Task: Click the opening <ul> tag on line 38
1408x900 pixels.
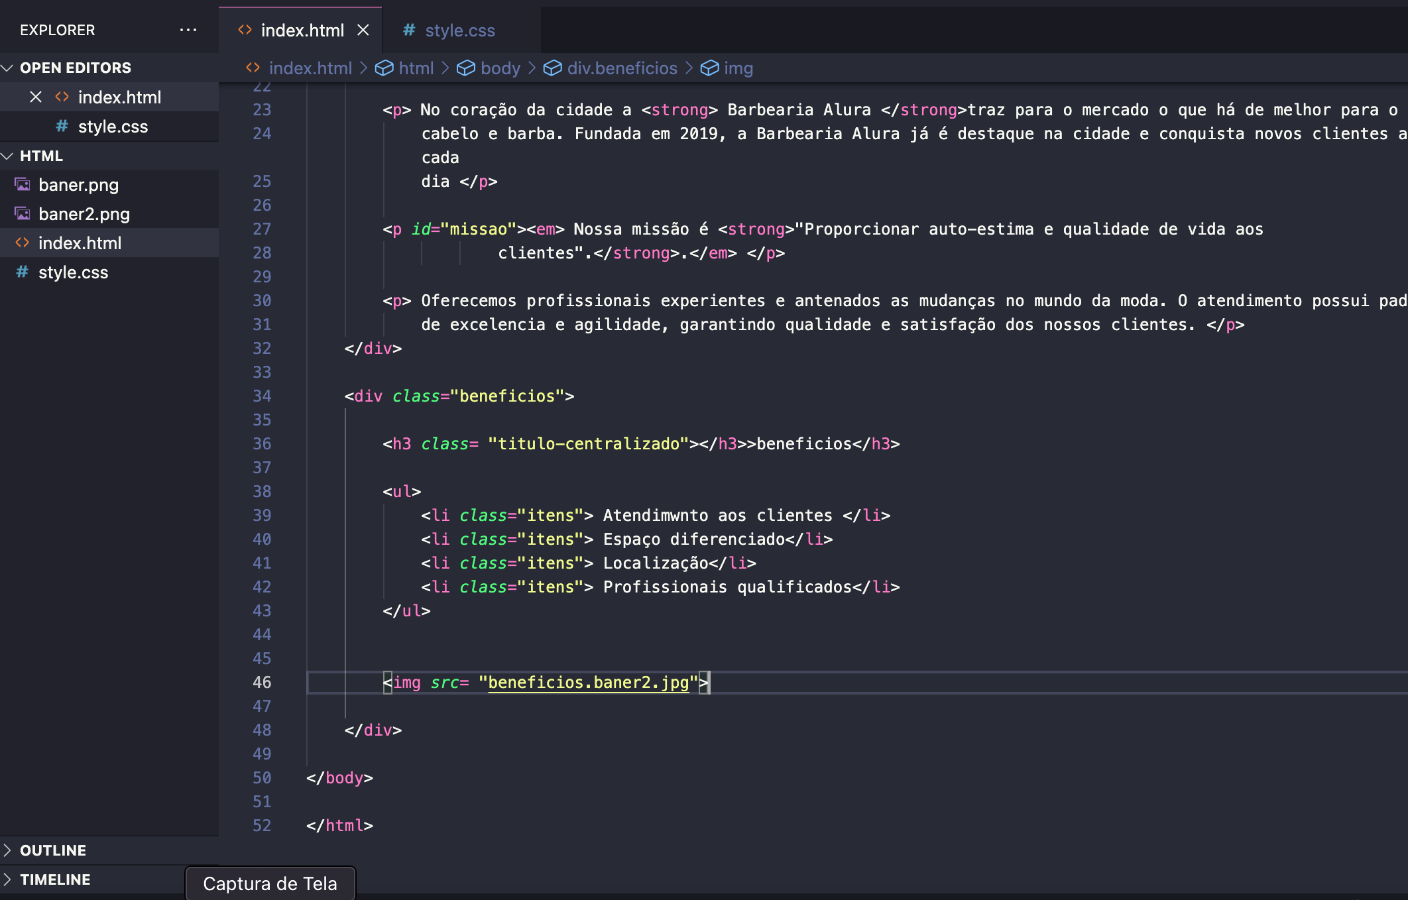Action: pos(402,491)
